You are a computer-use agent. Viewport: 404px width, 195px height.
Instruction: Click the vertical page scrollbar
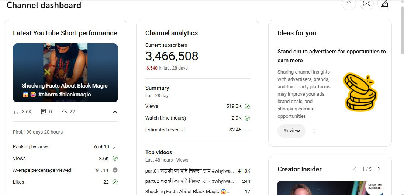(401, 74)
